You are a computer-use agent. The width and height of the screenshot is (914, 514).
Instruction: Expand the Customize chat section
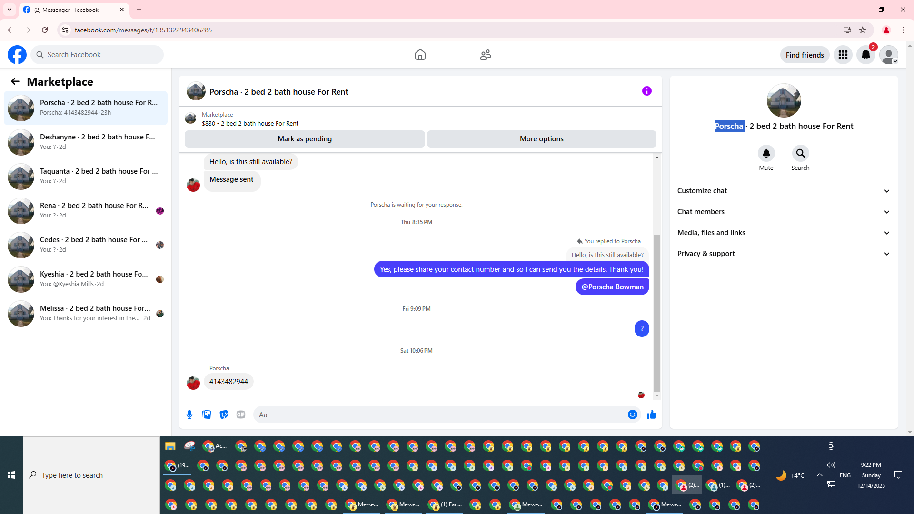coord(784,191)
